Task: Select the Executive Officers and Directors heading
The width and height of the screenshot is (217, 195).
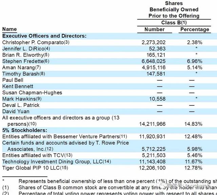Action: [44, 36]
